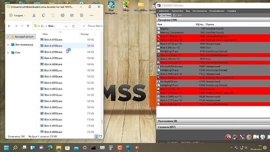Refresh the Explorer folder view

(x=73, y=26)
